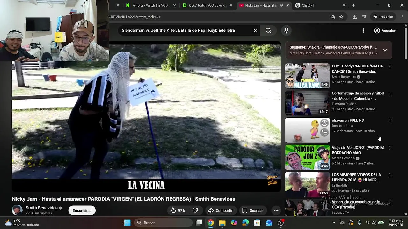
Task: Click the video title Nicky Jam PARODIA VIRGEN
Action: (x=123, y=199)
